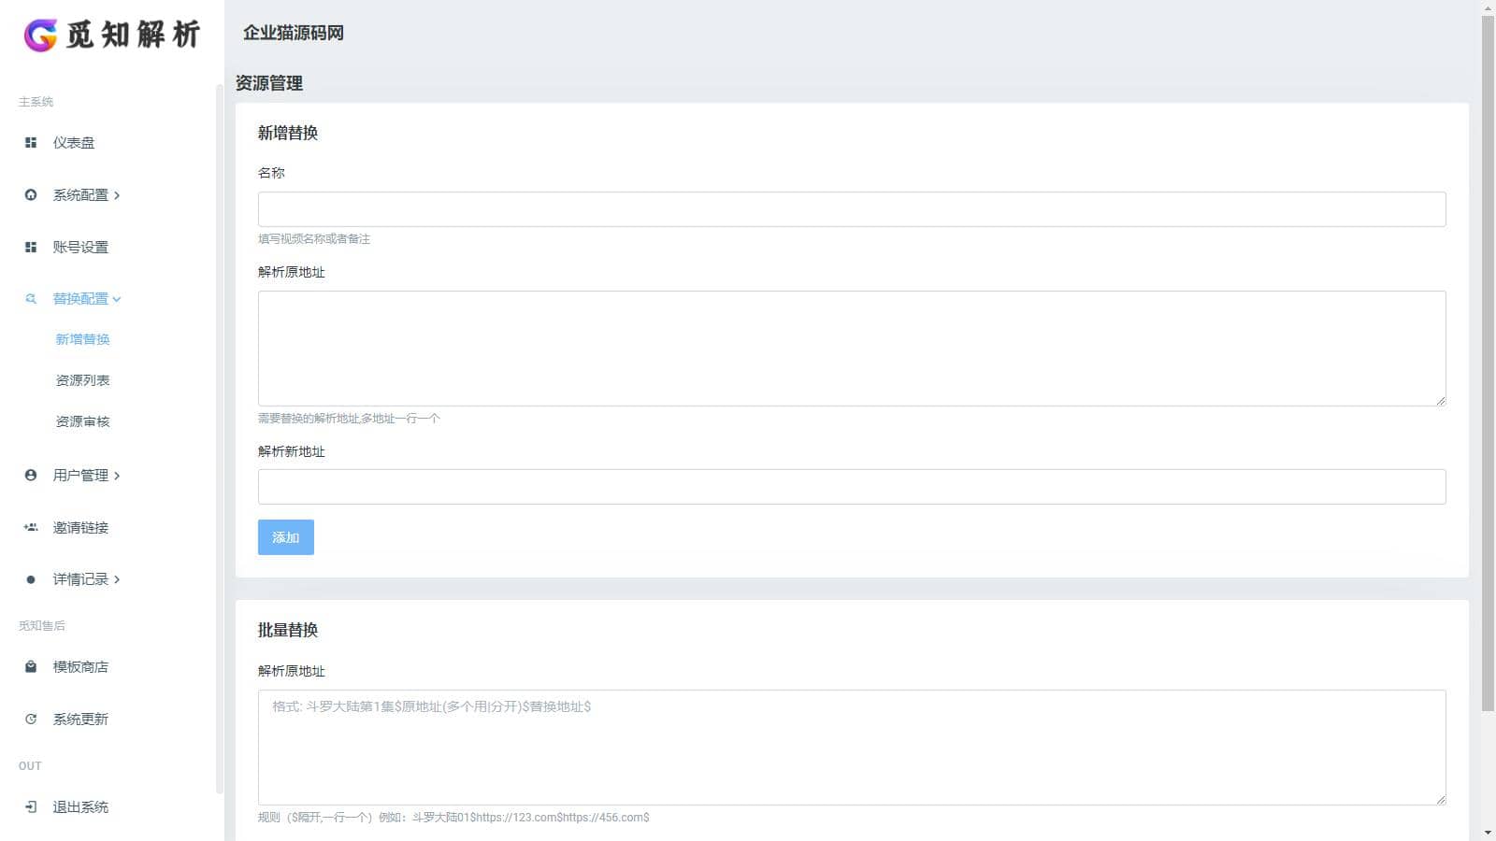
Task: Click the 名称 field label
Action: [x=271, y=173]
